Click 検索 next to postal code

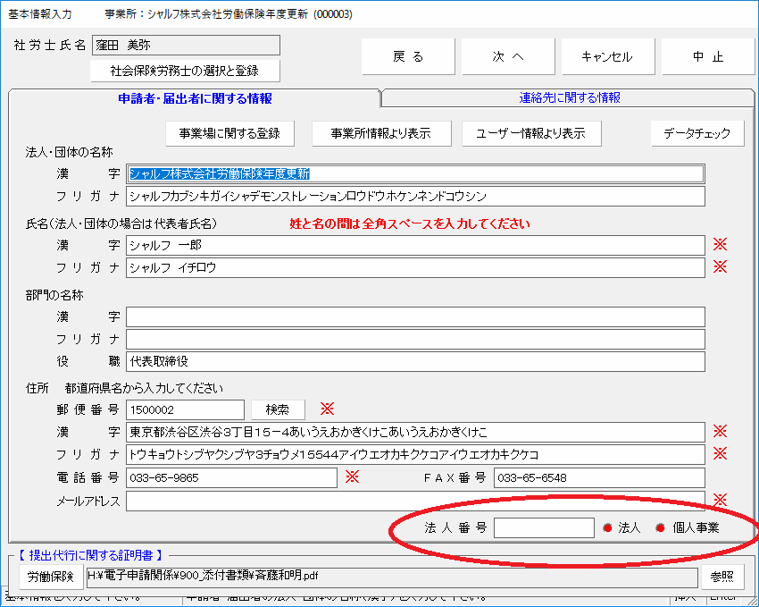coord(278,409)
